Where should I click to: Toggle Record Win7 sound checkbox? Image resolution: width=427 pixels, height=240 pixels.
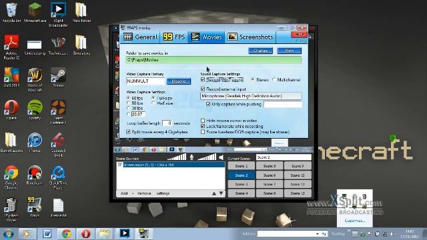click(203, 80)
